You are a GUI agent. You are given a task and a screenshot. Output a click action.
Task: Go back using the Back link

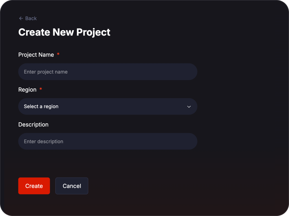pos(28,18)
